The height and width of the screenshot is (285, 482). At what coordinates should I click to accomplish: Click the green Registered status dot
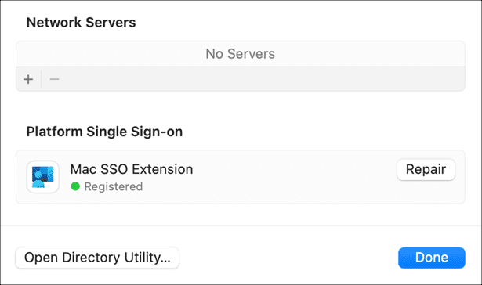pyautogui.click(x=75, y=186)
